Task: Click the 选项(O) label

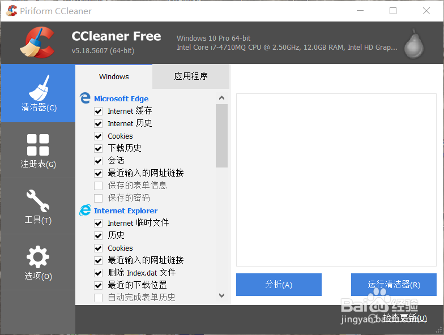Action: click(39, 276)
